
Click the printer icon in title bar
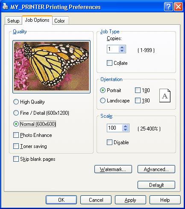[x=6, y=6]
